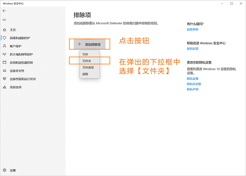Viewport: 246px width, 176px height.
Task: Click the 添加排除项 button
Action: pyautogui.click(x=90, y=44)
